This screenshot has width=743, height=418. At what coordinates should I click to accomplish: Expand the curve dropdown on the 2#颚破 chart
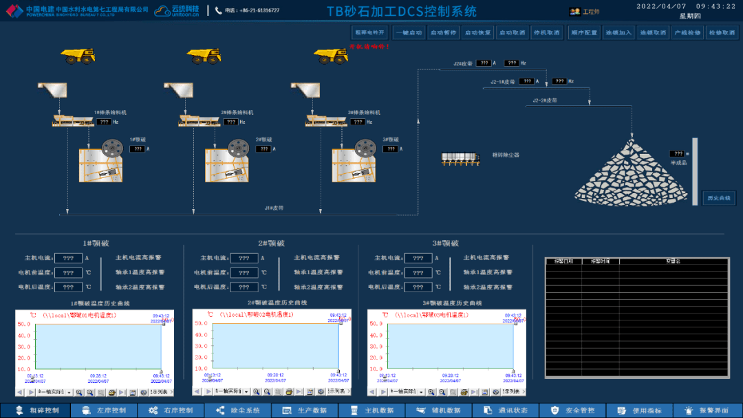(x=246, y=393)
